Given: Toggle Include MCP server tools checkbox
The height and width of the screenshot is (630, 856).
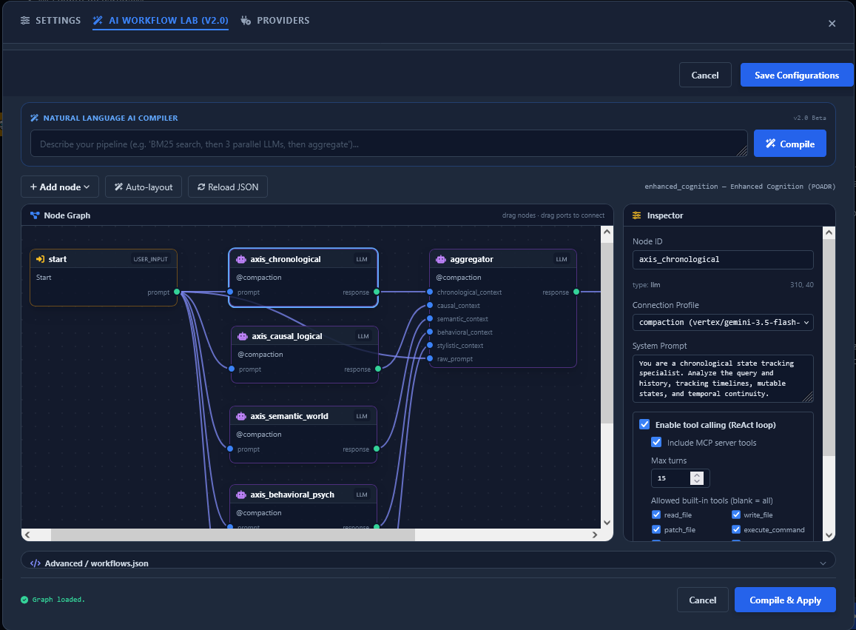Looking at the screenshot, I should click(657, 442).
